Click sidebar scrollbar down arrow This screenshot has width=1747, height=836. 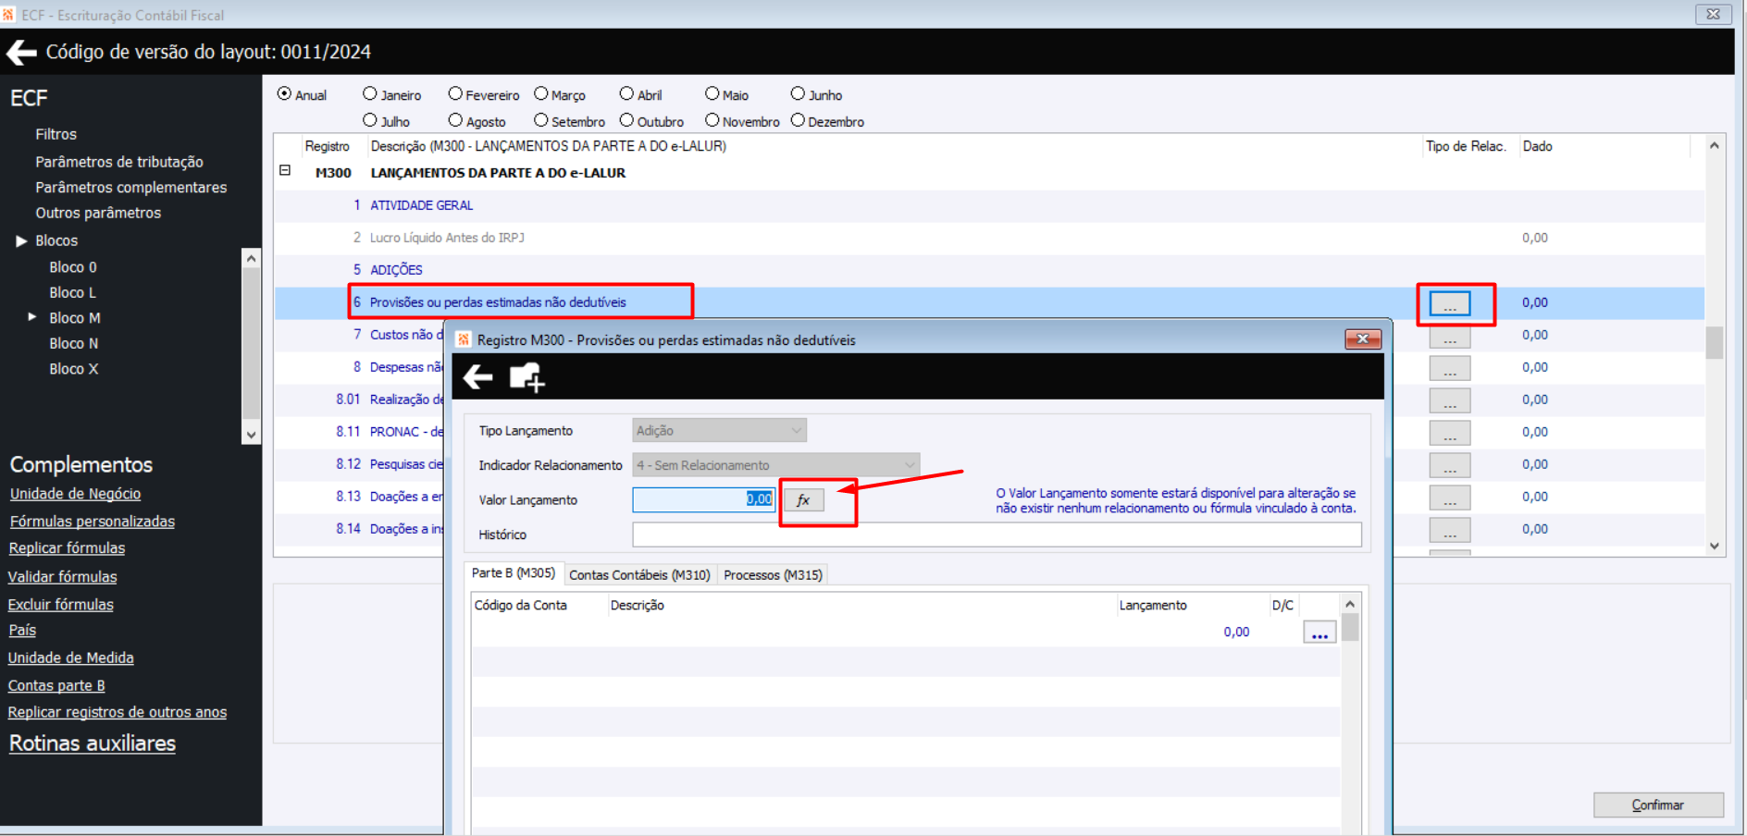pos(251,435)
